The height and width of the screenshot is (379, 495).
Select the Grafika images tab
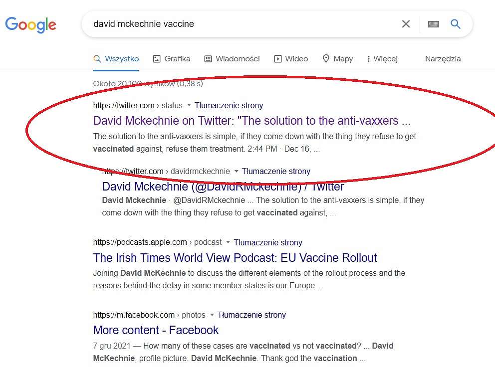172,59
